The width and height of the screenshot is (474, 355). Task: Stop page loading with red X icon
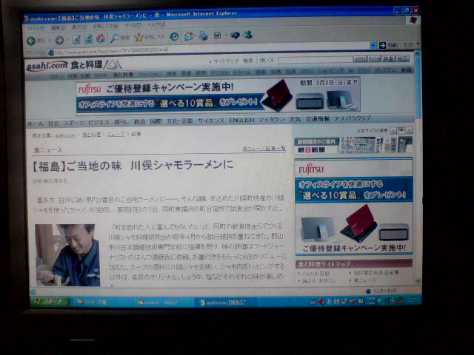coord(76,39)
